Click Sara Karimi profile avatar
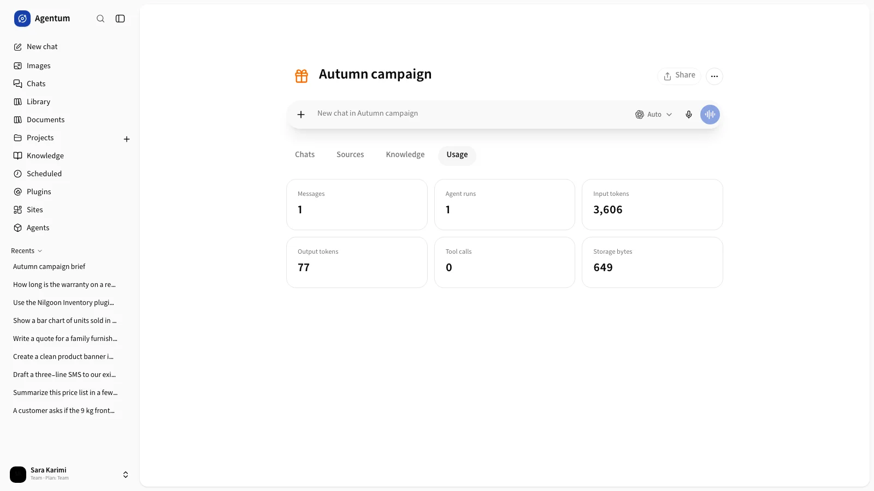The height and width of the screenshot is (491, 874). 18,475
